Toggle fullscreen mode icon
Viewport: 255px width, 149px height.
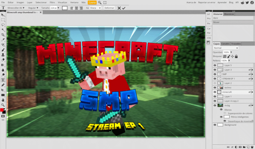(x=105, y=2)
